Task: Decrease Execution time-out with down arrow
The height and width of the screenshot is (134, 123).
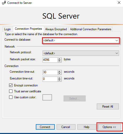Action: pos(59,80)
